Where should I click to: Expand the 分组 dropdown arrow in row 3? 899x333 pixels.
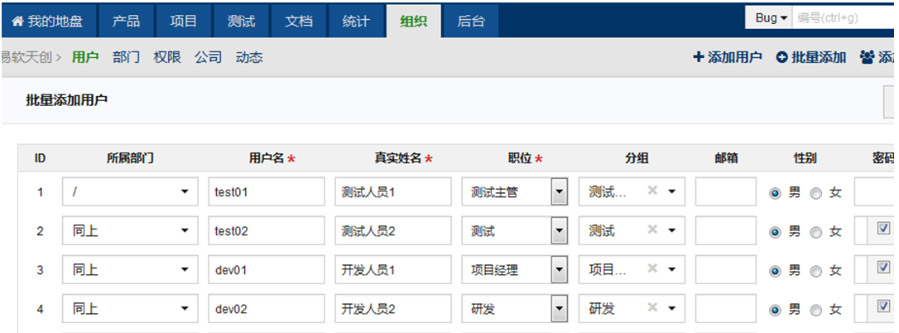(x=672, y=270)
